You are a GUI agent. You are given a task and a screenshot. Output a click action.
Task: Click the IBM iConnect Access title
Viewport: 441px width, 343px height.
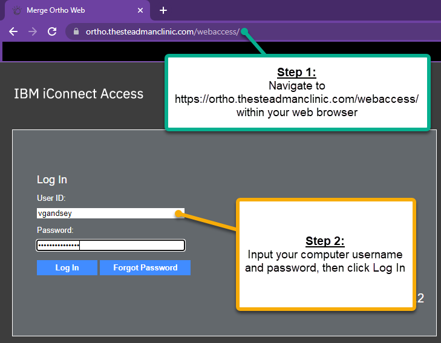[79, 94]
